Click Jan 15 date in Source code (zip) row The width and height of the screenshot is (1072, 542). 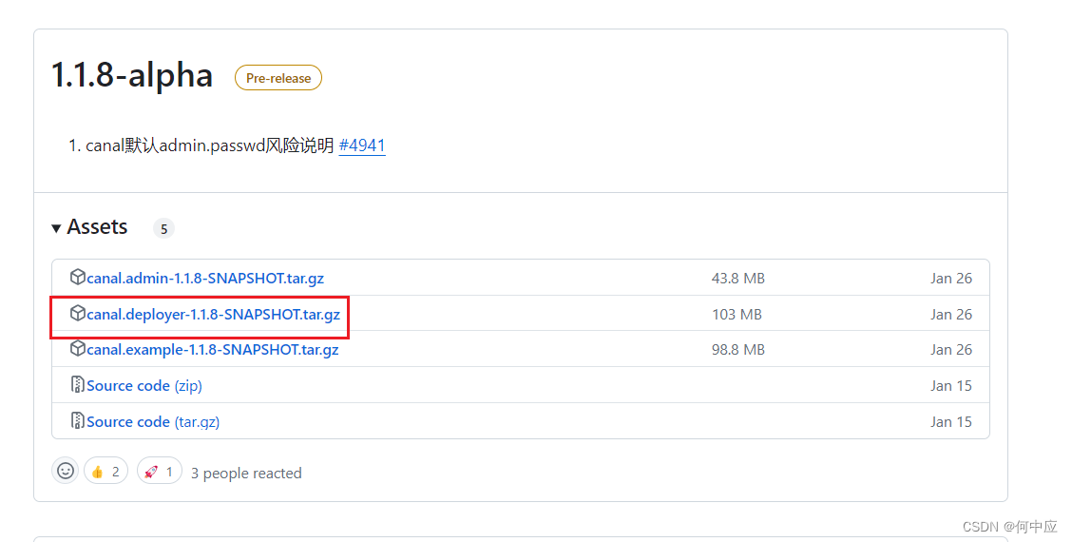pyautogui.click(x=951, y=386)
